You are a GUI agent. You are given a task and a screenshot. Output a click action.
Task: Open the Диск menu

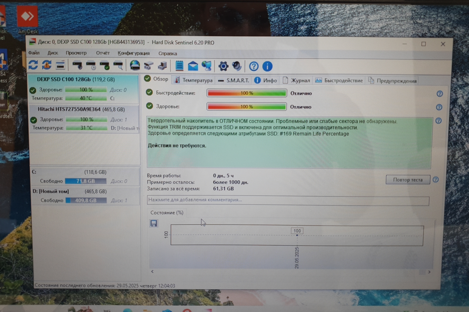pos(53,53)
